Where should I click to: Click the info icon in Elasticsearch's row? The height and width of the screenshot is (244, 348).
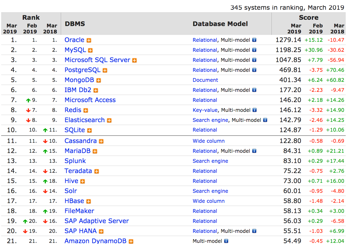265,120
